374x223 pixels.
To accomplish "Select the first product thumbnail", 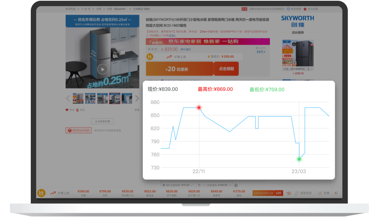I will (78, 98).
